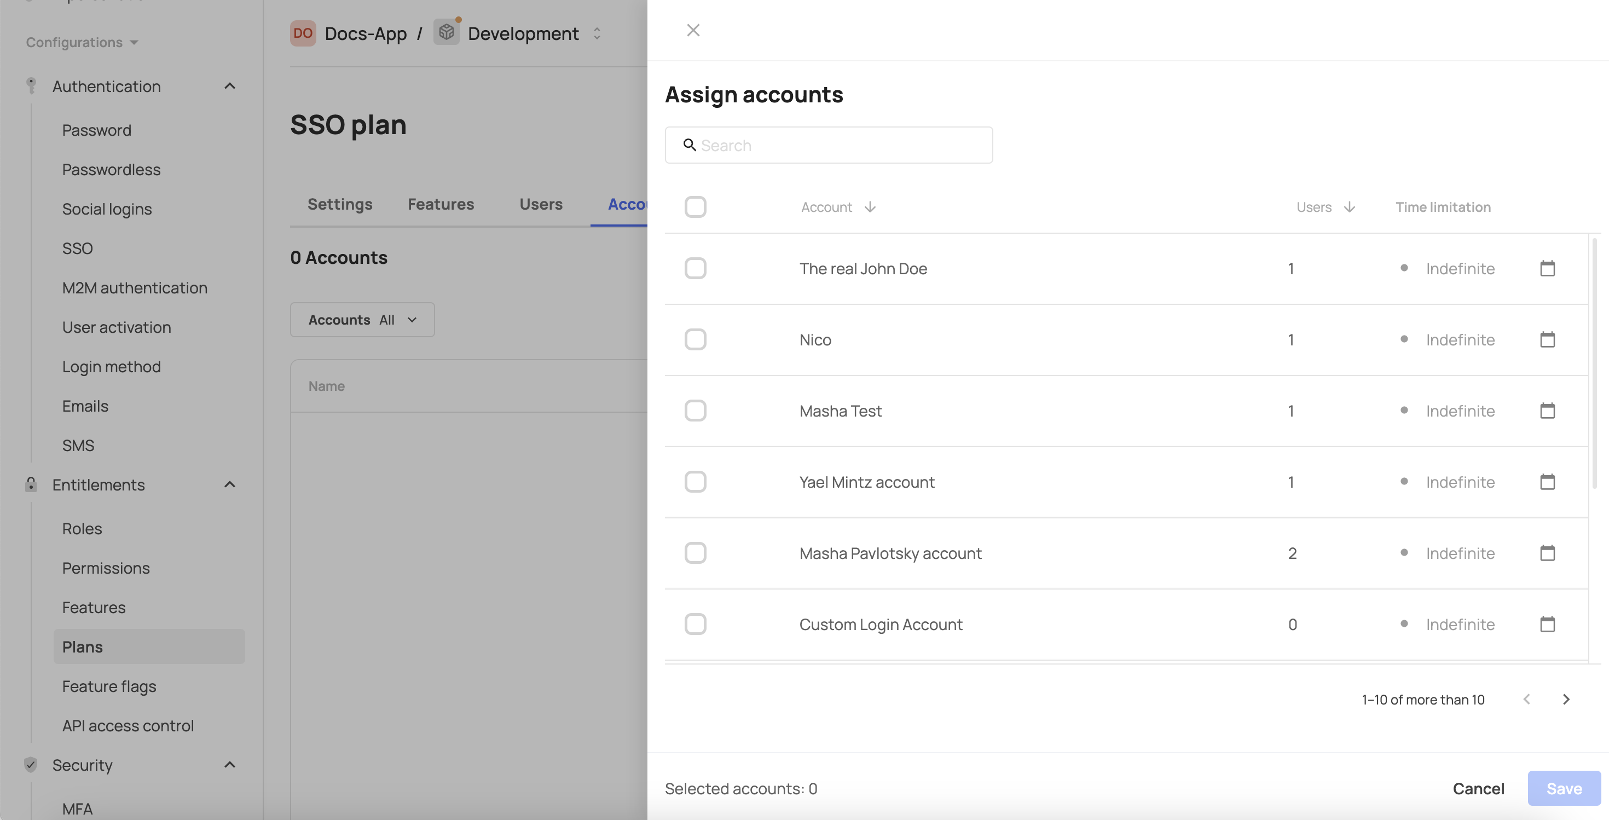
Task: Click inside the account search field
Action: coord(828,145)
